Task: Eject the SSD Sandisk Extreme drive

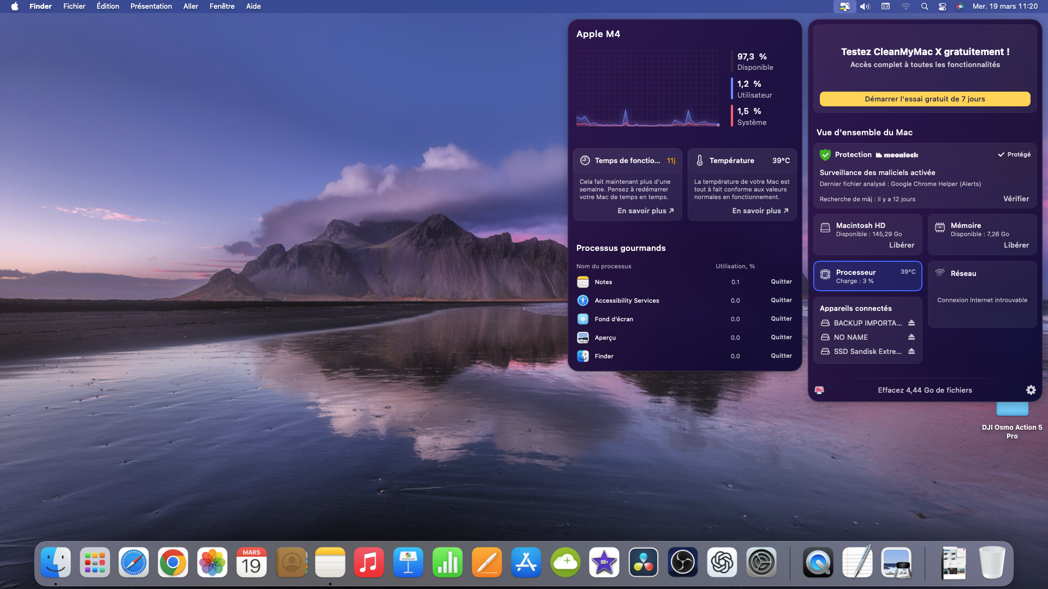Action: tap(911, 351)
